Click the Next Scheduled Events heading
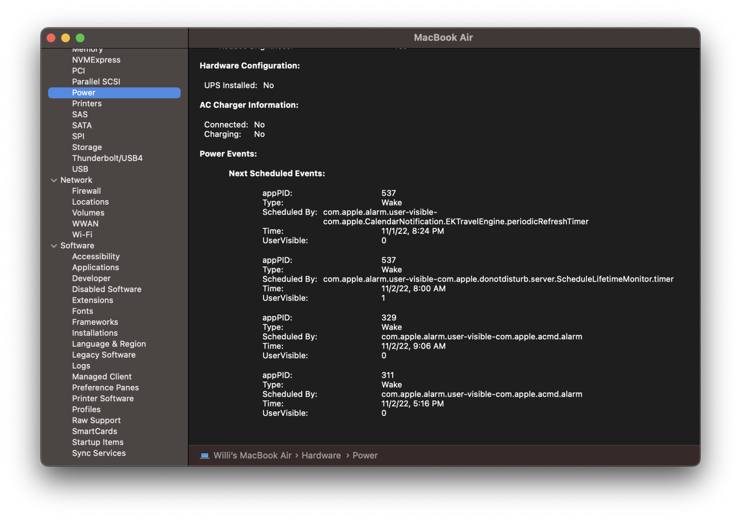Image resolution: width=741 pixels, height=520 pixels. (277, 173)
